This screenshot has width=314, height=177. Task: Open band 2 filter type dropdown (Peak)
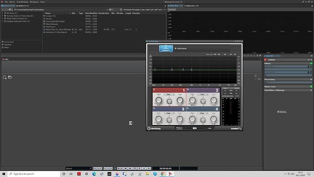(x=203, y=94)
